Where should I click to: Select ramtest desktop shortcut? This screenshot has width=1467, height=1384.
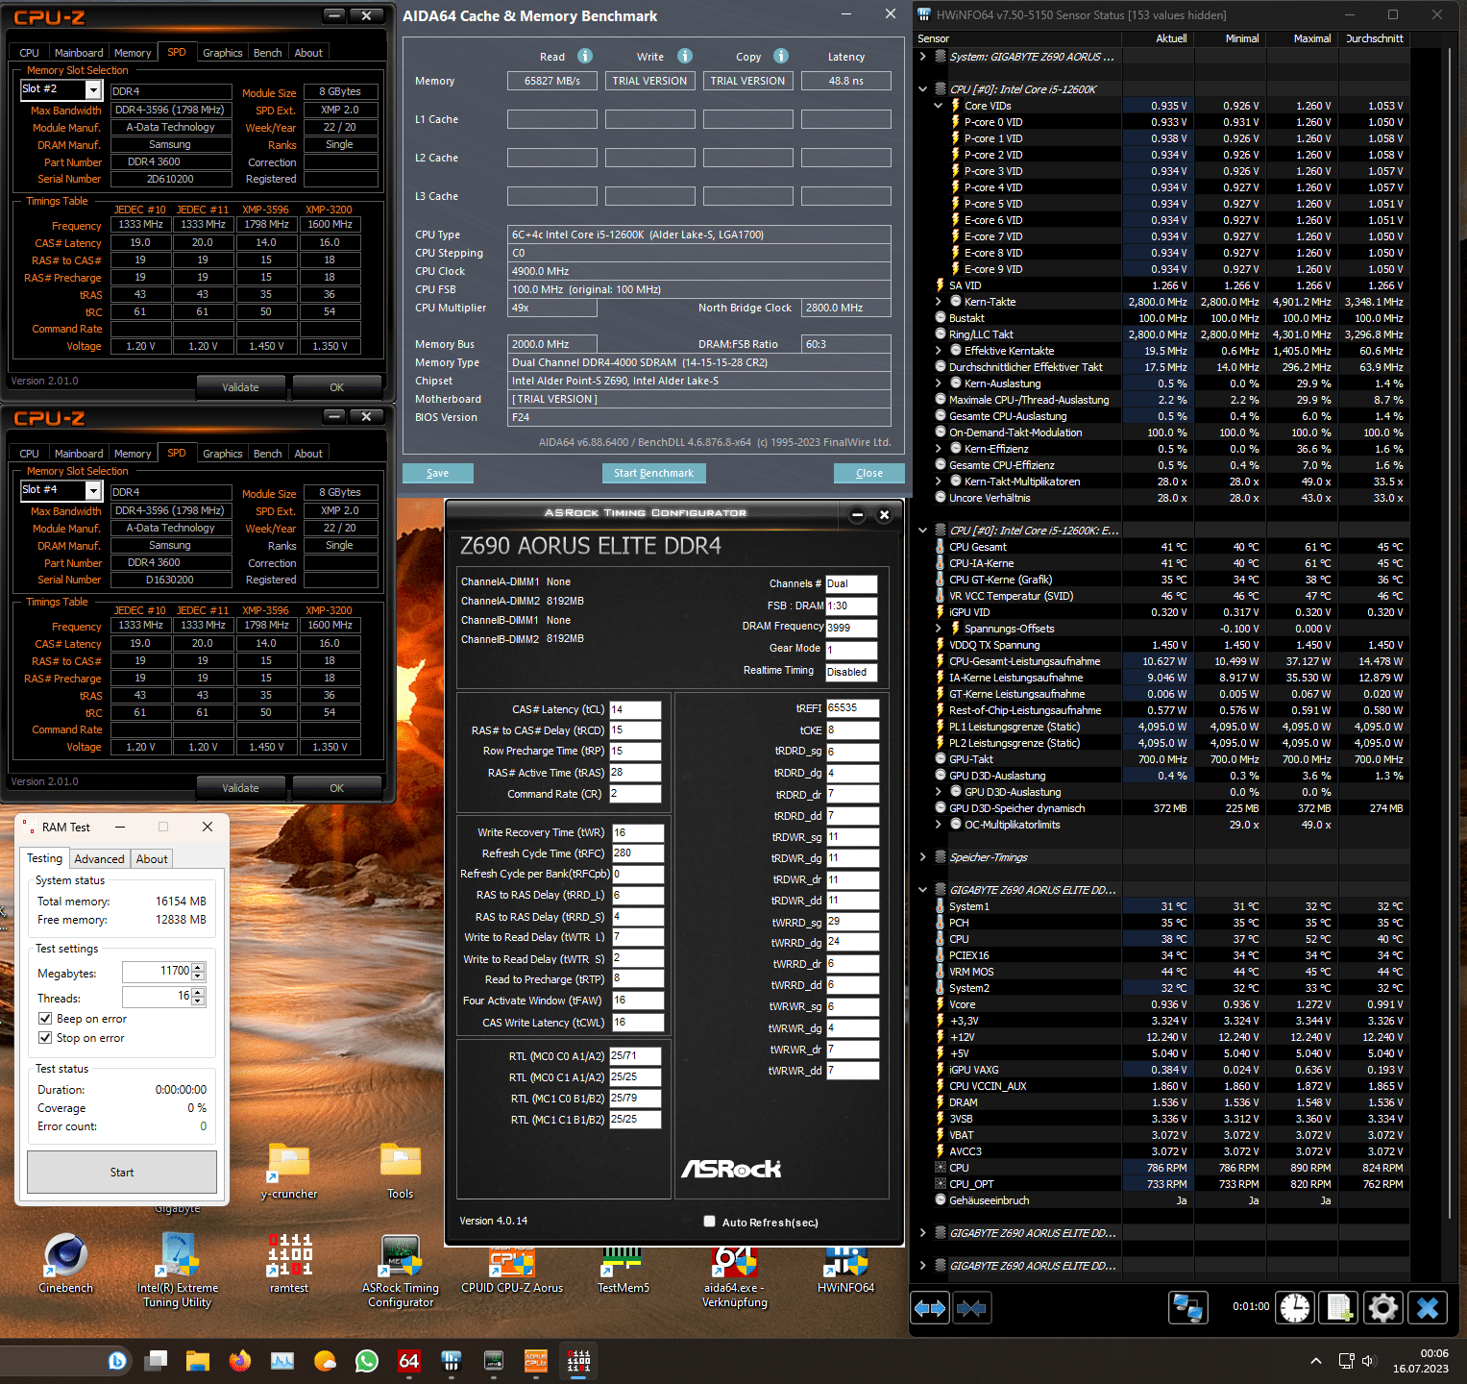(x=289, y=1264)
